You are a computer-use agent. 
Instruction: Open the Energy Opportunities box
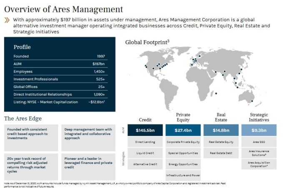click(x=183, y=164)
